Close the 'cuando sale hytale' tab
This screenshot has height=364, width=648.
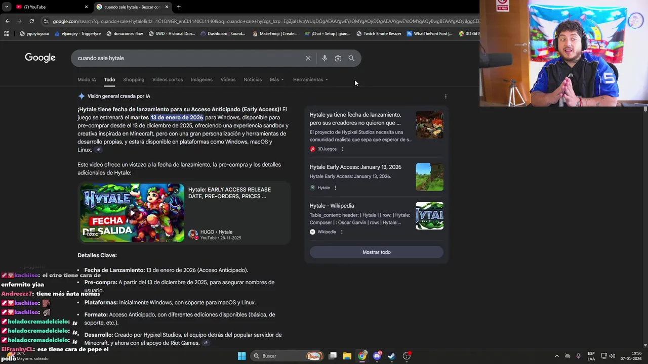click(167, 7)
